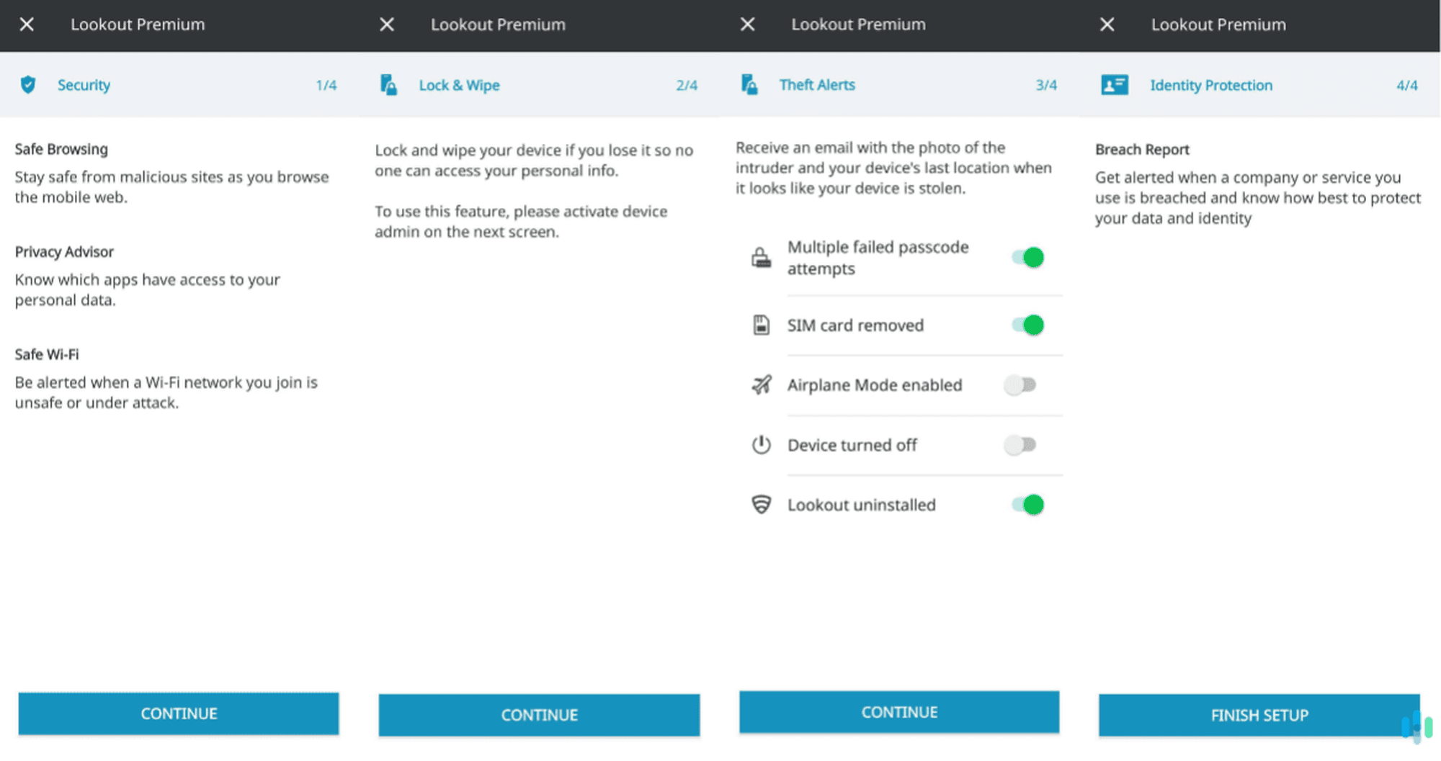1441x761 pixels.
Task: Close the Lock & Wipe screen with X
Action: click(387, 24)
